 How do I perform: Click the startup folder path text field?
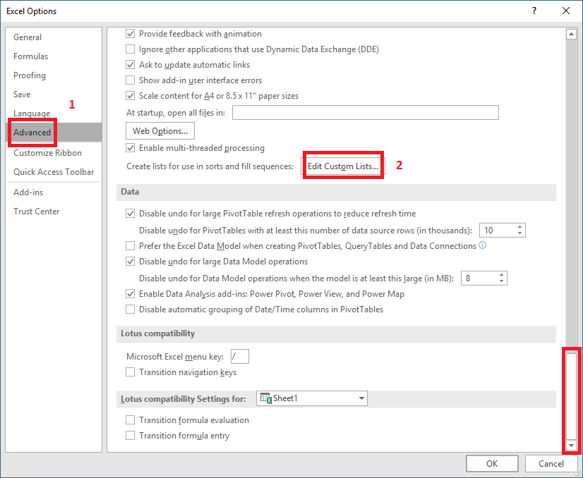[x=365, y=113]
